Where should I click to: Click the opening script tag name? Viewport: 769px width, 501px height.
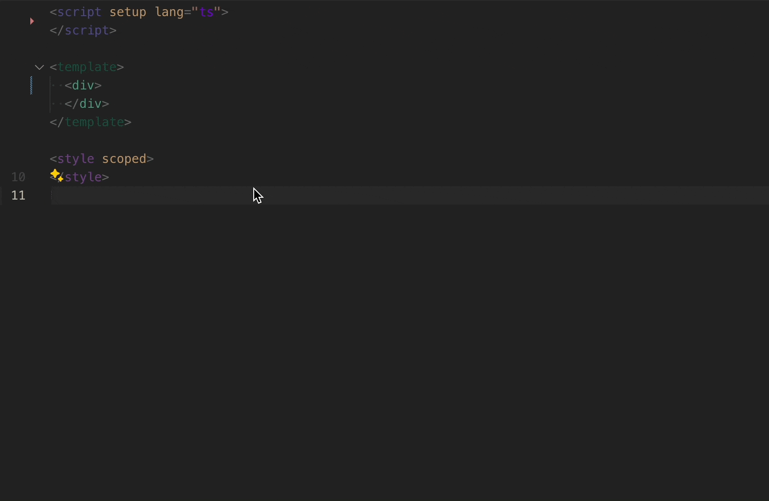79,12
